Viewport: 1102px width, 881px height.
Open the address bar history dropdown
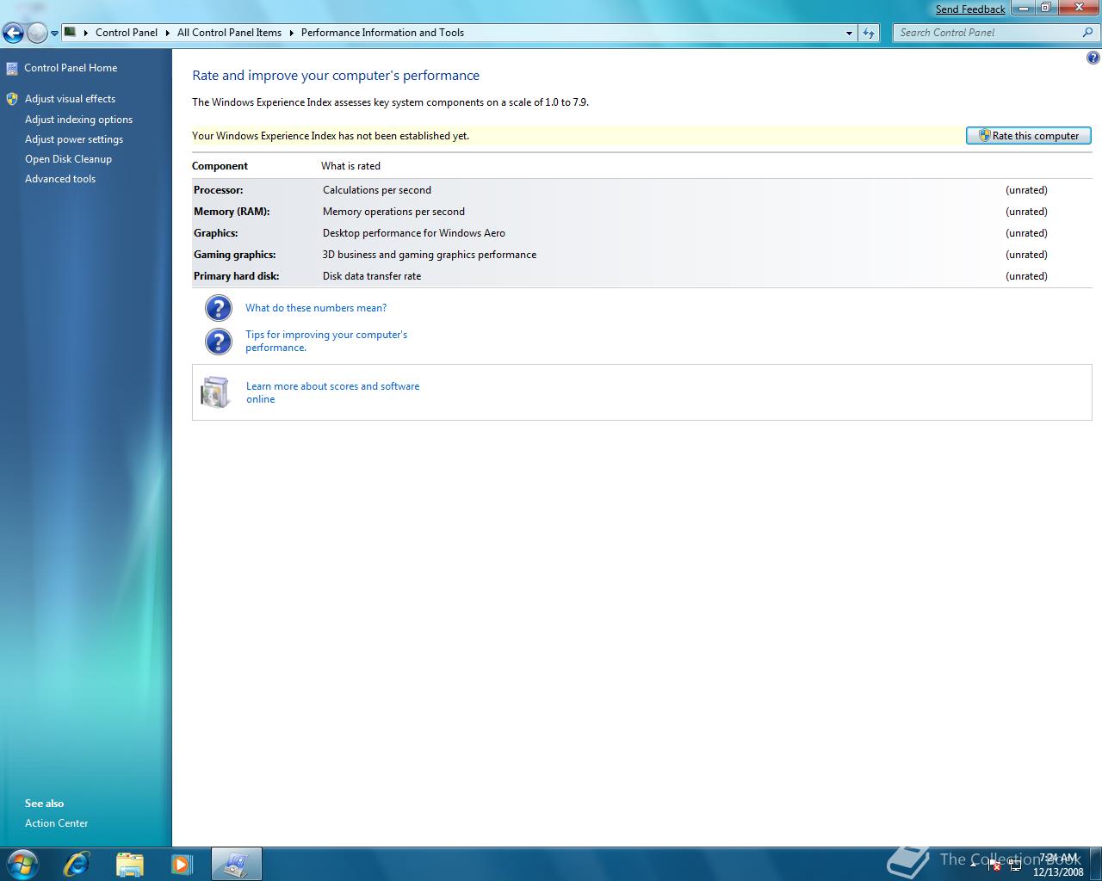(x=849, y=33)
